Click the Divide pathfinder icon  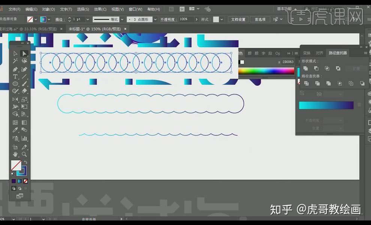(306, 83)
